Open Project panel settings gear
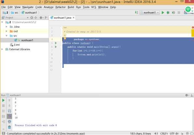The width and height of the screenshot is (194, 135). click(x=41, y=18)
